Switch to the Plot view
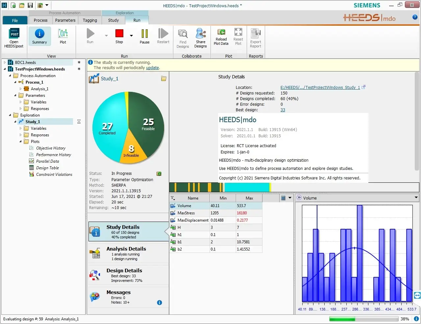This screenshot has width=421, height=324. pos(63,36)
